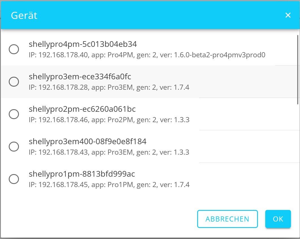
Task: Click the shellypro2pm-ec6260a061bc device name
Action: point(82,109)
